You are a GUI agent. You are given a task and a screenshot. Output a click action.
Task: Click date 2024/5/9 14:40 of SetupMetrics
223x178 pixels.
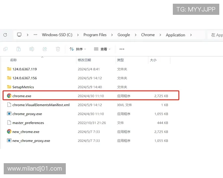(90, 87)
